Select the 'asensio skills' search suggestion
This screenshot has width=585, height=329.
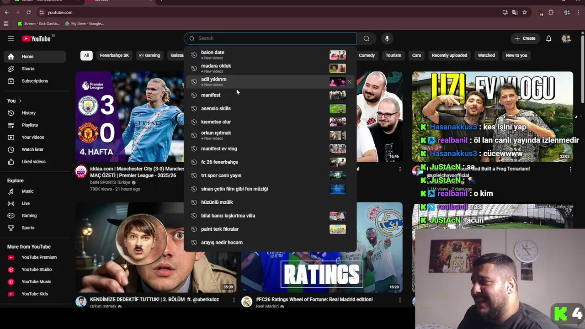(x=270, y=108)
